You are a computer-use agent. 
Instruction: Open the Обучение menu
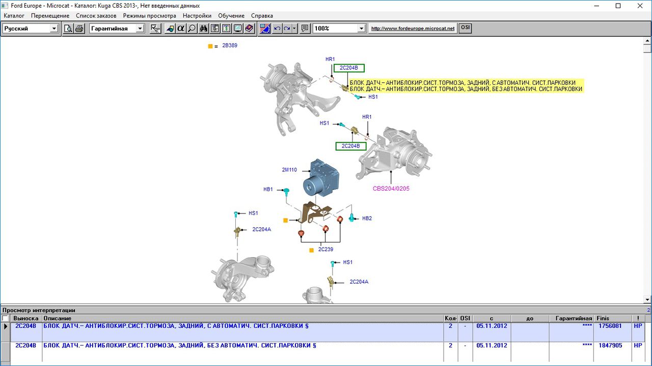(x=231, y=16)
